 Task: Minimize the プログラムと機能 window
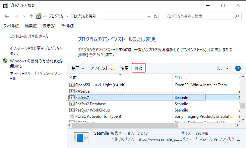coord(208,6)
